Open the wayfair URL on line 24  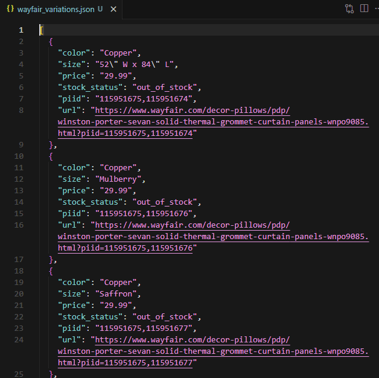point(214,351)
